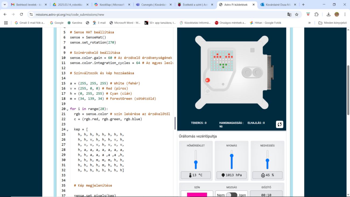The height and width of the screenshot is (197, 350).
Task: Collapse the for loop at line 20
Action: (67, 110)
